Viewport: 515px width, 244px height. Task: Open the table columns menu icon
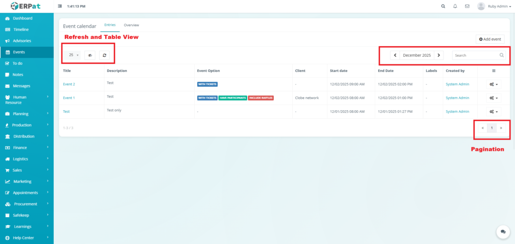tap(493, 71)
